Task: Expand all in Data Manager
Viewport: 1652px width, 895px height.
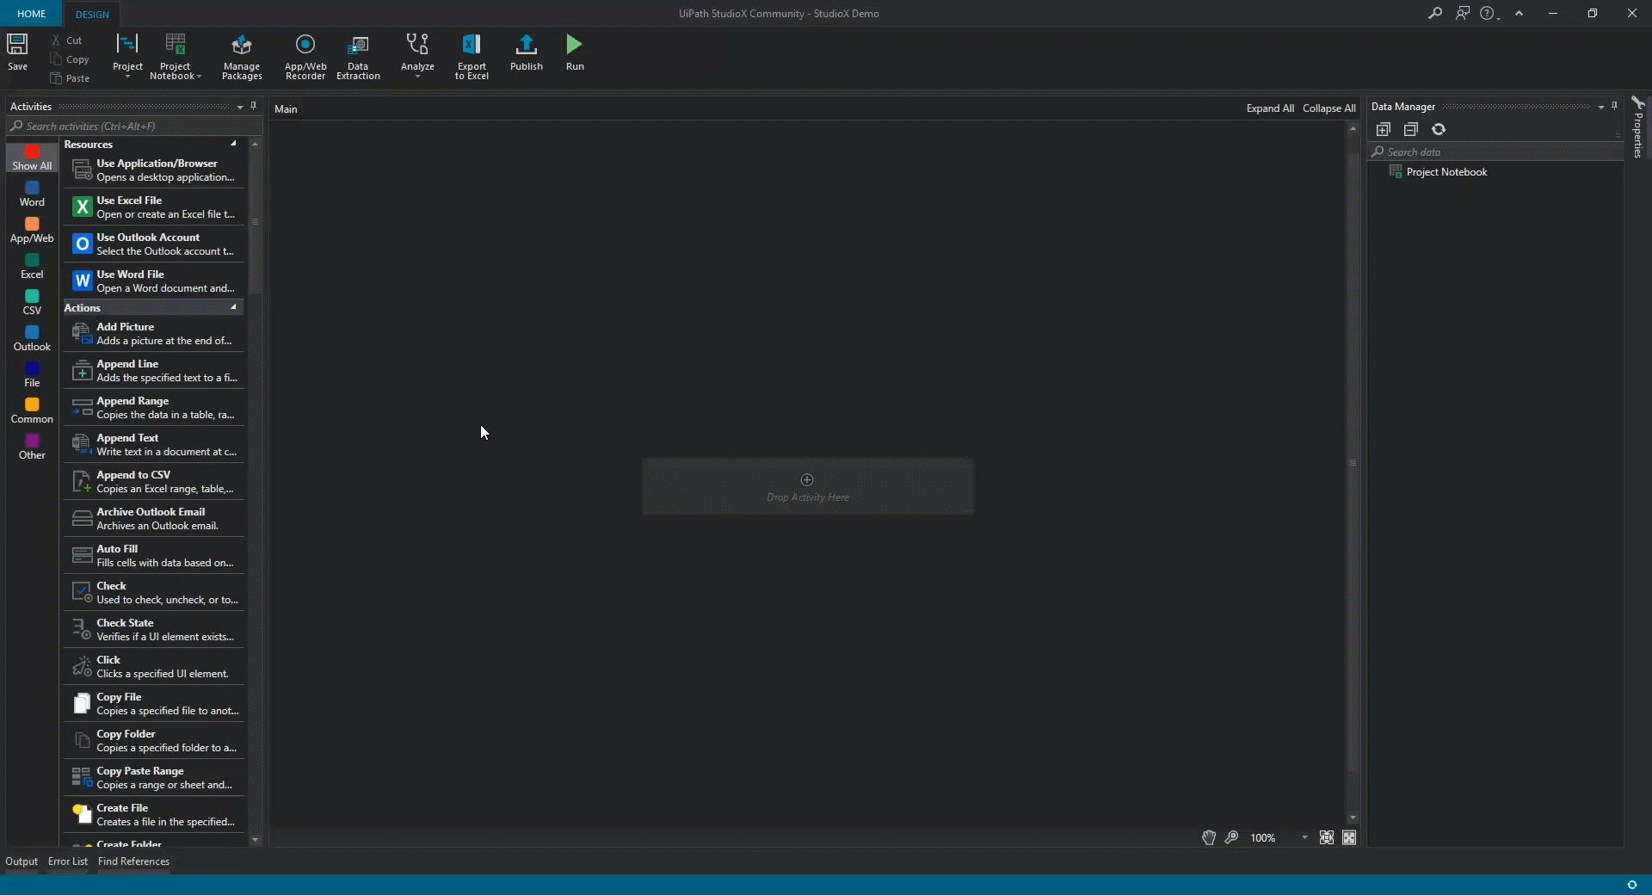Action: click(x=1384, y=129)
